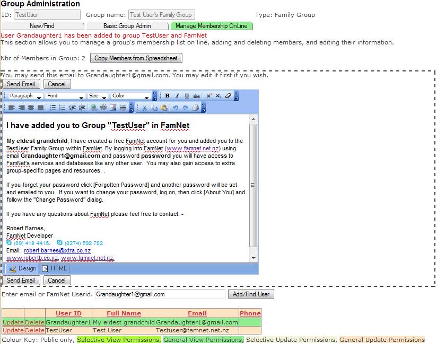The height and width of the screenshot is (344, 437).
Task: Switch the editor to HTML view
Action: (x=55, y=268)
